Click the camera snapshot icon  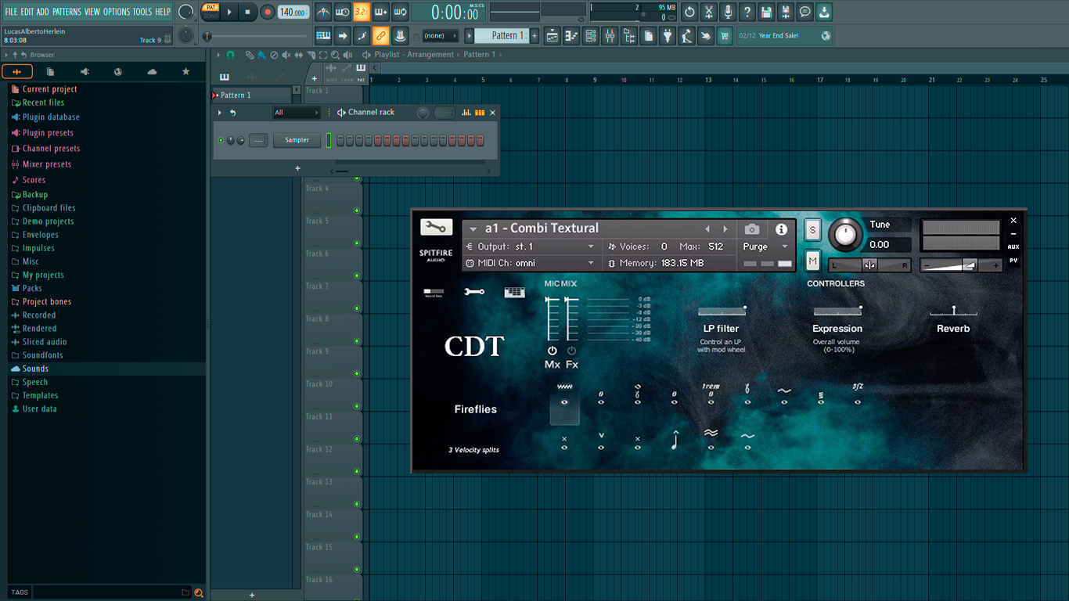pyautogui.click(x=752, y=229)
